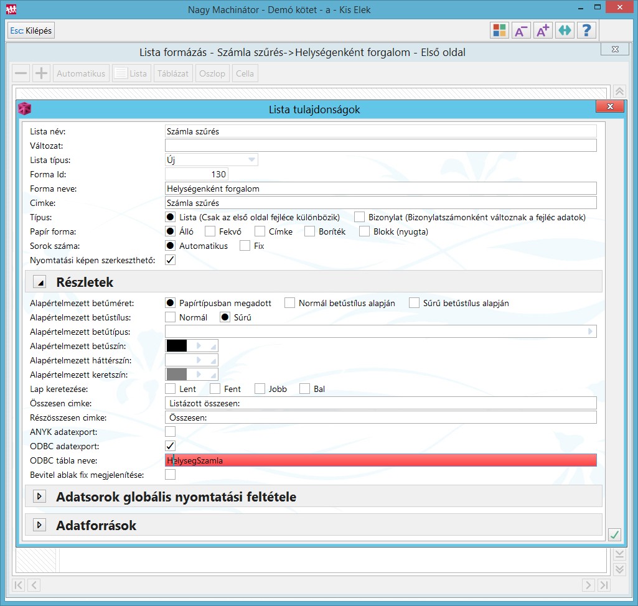638x606 pixels.
Task: Increase font size with A+ icon
Action: pos(543,30)
